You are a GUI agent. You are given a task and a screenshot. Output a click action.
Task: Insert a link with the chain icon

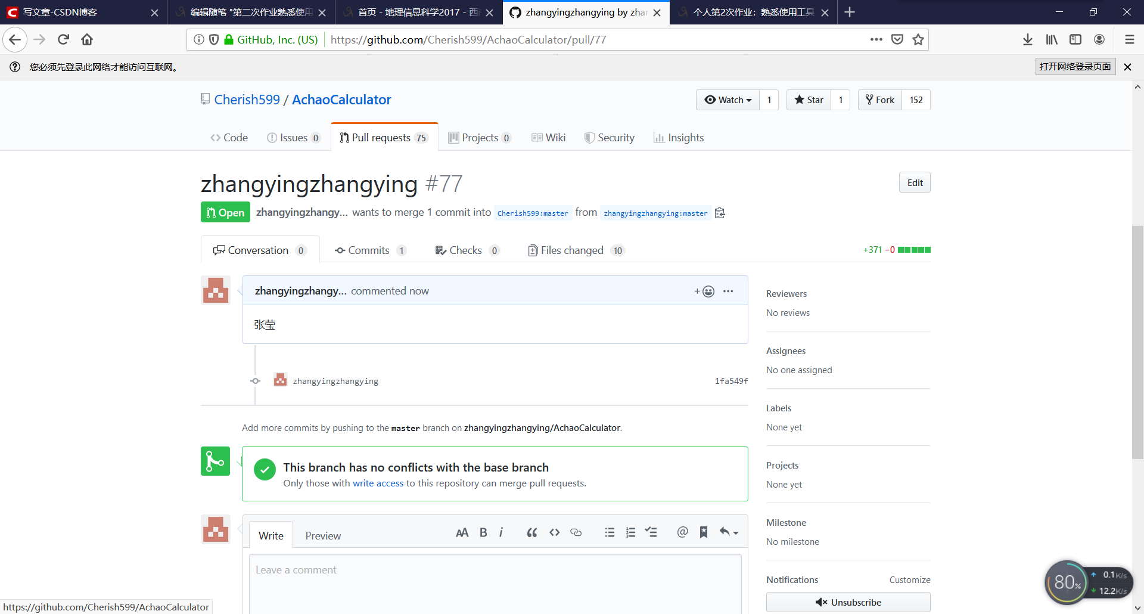point(576,532)
